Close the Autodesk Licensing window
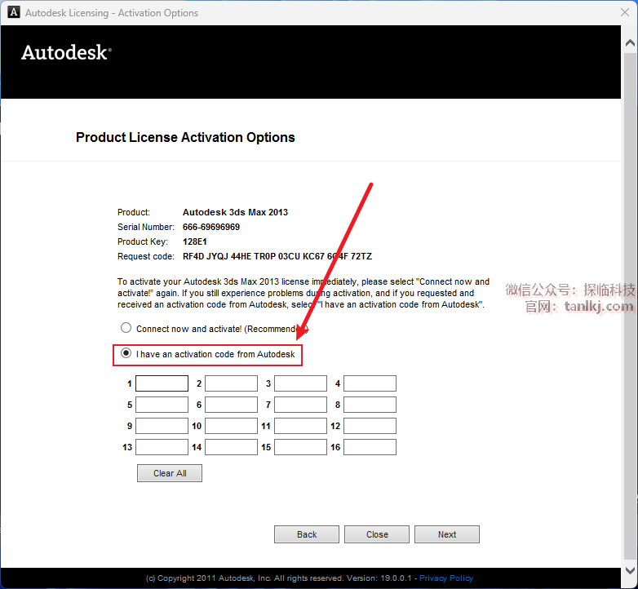This screenshot has height=589, width=638. point(625,12)
